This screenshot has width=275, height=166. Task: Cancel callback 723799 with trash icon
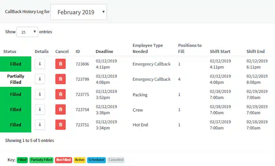click(60, 79)
